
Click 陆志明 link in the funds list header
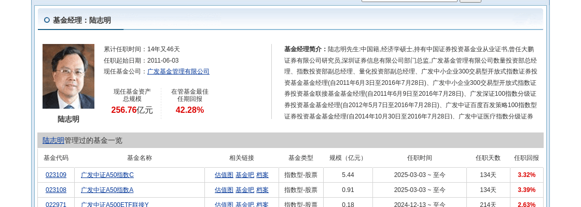click(x=53, y=140)
